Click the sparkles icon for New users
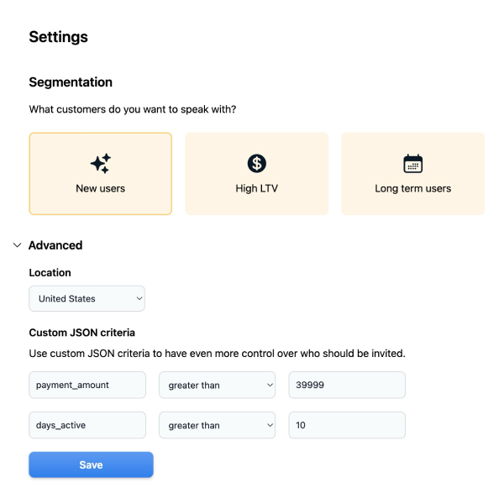This screenshot has width=504, height=504. coord(101,163)
